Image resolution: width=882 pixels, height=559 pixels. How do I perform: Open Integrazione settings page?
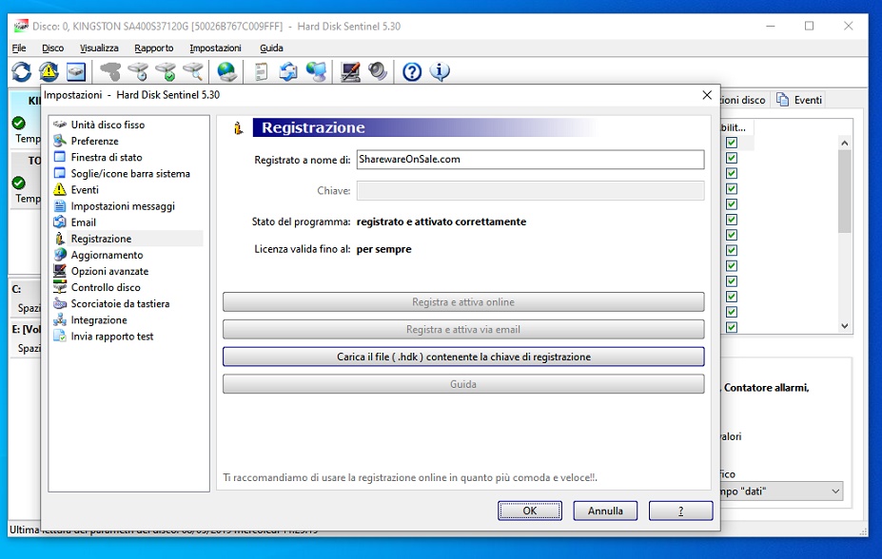pyautogui.click(x=98, y=320)
